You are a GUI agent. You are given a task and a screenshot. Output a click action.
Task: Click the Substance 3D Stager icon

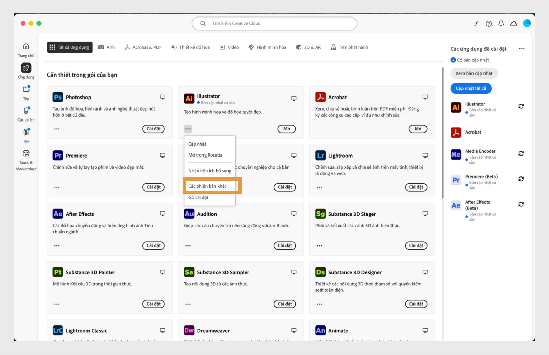click(320, 214)
